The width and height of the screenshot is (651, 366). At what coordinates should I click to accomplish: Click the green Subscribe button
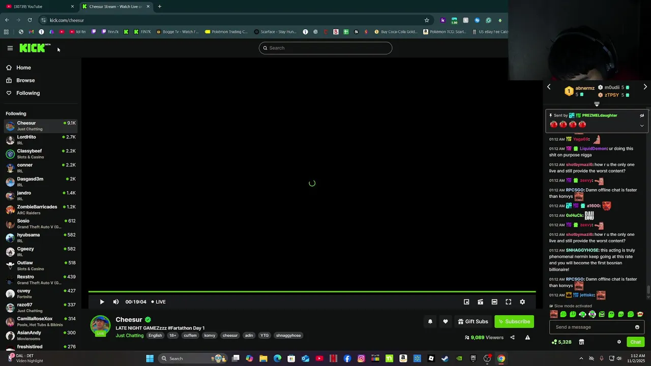[514, 321]
